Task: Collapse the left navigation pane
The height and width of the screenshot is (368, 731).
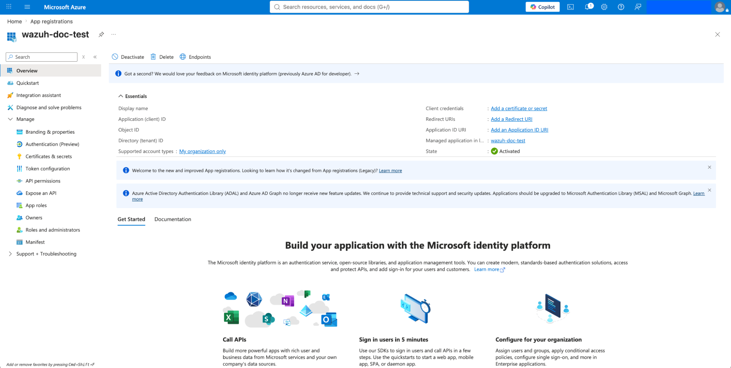Action: (95, 57)
